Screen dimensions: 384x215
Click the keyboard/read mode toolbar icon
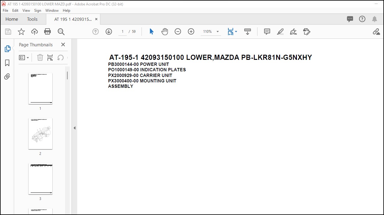click(x=248, y=32)
